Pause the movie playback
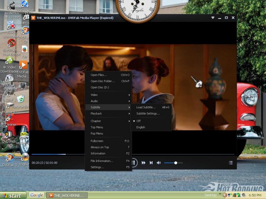Screen dimensions: 266x199 (134, 163)
